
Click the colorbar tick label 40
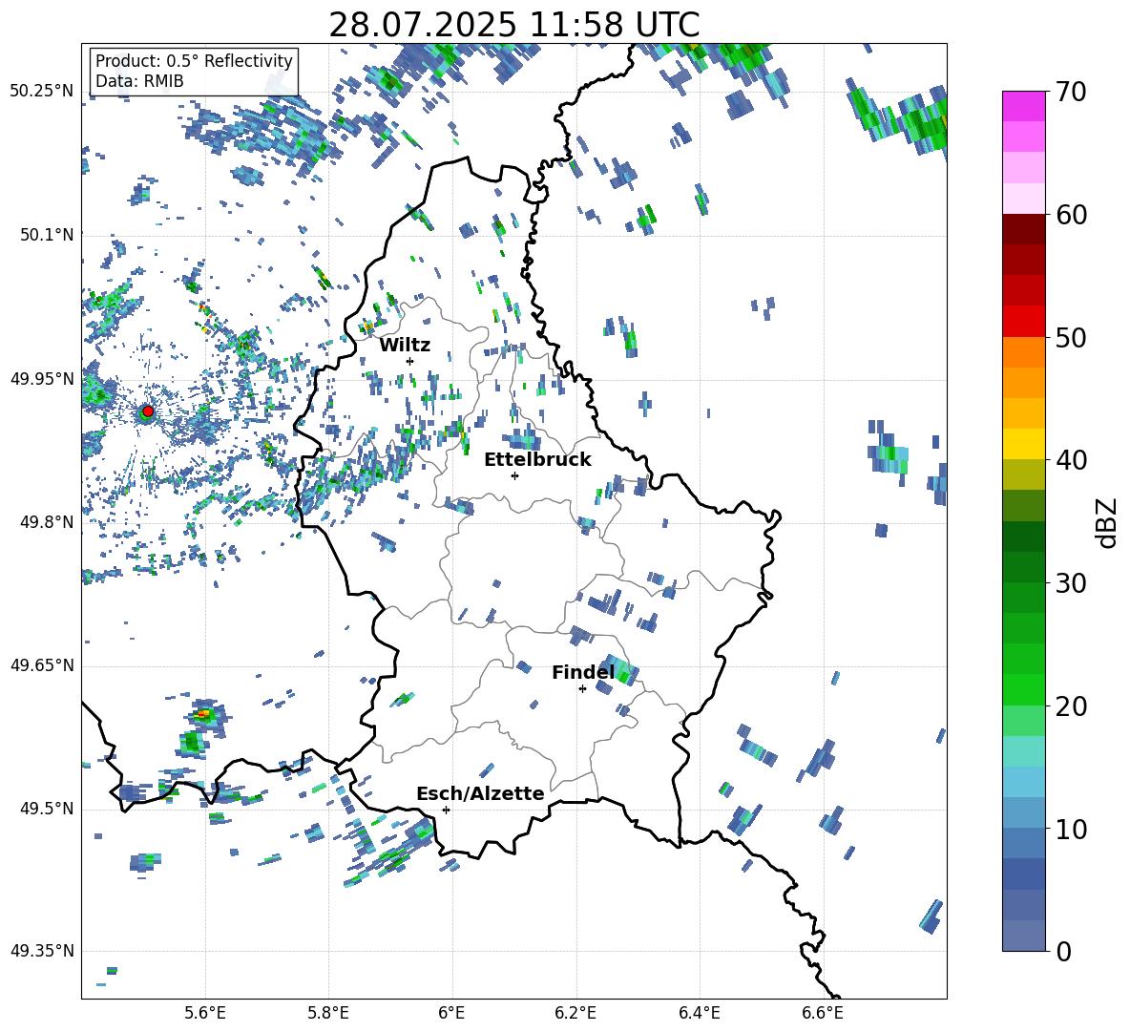[x=1071, y=460]
